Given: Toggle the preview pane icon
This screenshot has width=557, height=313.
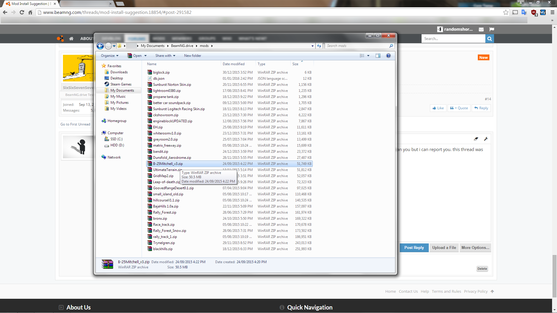Looking at the screenshot, I should click(378, 56).
